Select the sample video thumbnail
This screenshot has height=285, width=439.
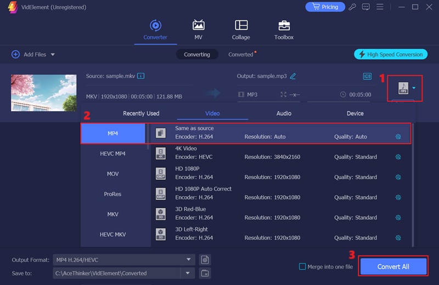[44, 93]
